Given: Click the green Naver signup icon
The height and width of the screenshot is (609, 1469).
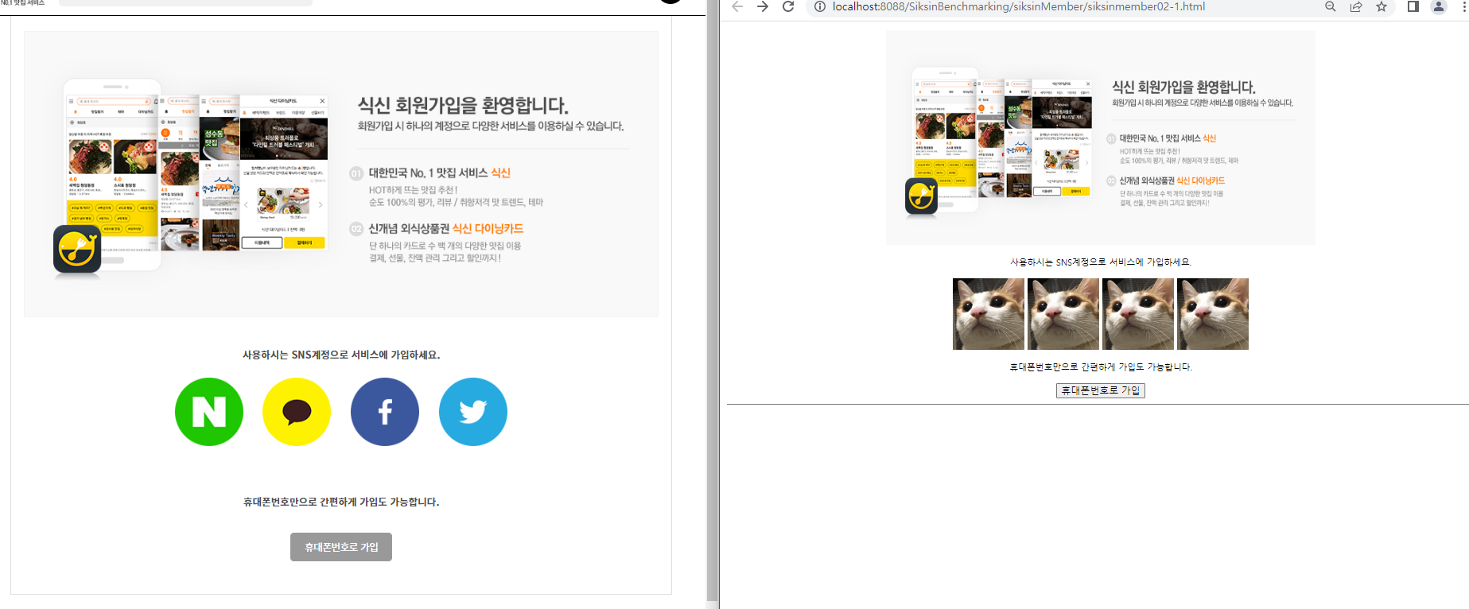Looking at the screenshot, I should [x=209, y=412].
